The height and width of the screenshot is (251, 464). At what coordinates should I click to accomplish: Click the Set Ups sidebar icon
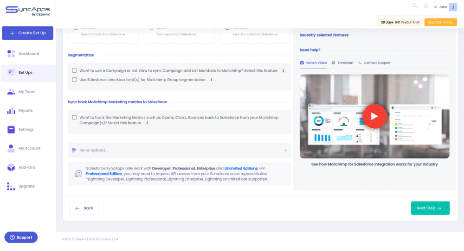pyautogui.click(x=11, y=72)
